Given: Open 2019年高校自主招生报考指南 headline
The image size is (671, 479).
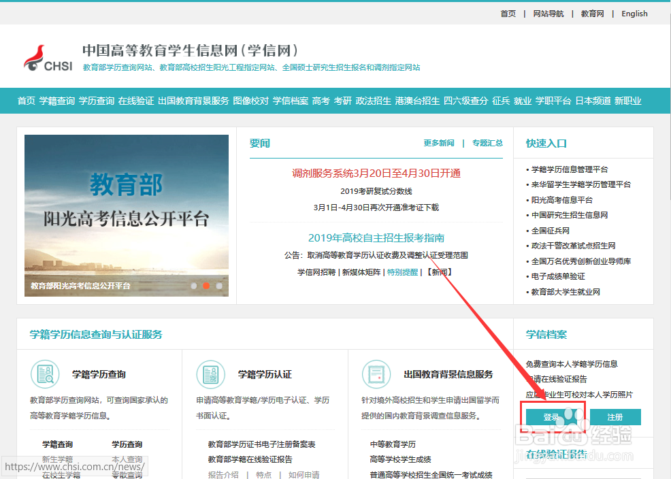Looking at the screenshot, I should (x=376, y=237).
